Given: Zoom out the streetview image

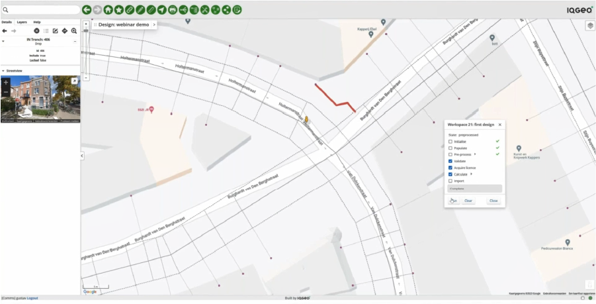Looking at the screenshot, I should (x=6, y=92).
